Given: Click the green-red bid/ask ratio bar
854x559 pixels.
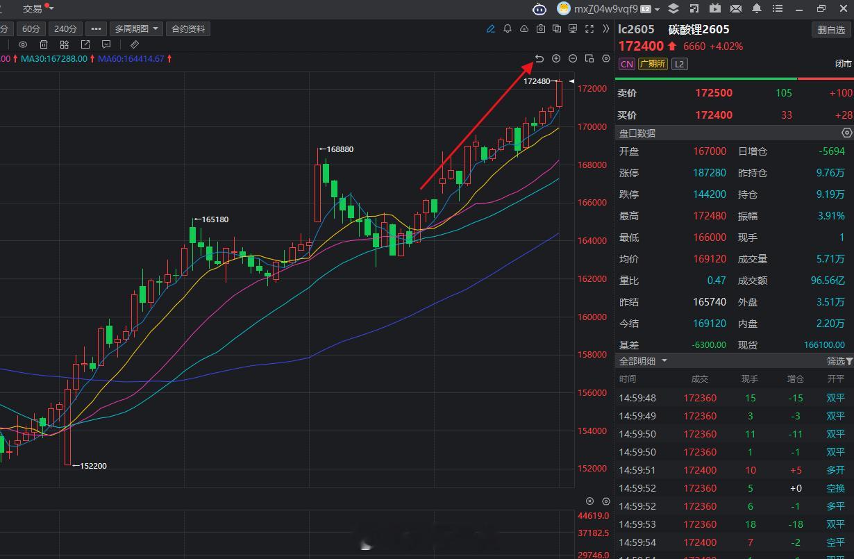Looking at the screenshot, I should (735, 78).
